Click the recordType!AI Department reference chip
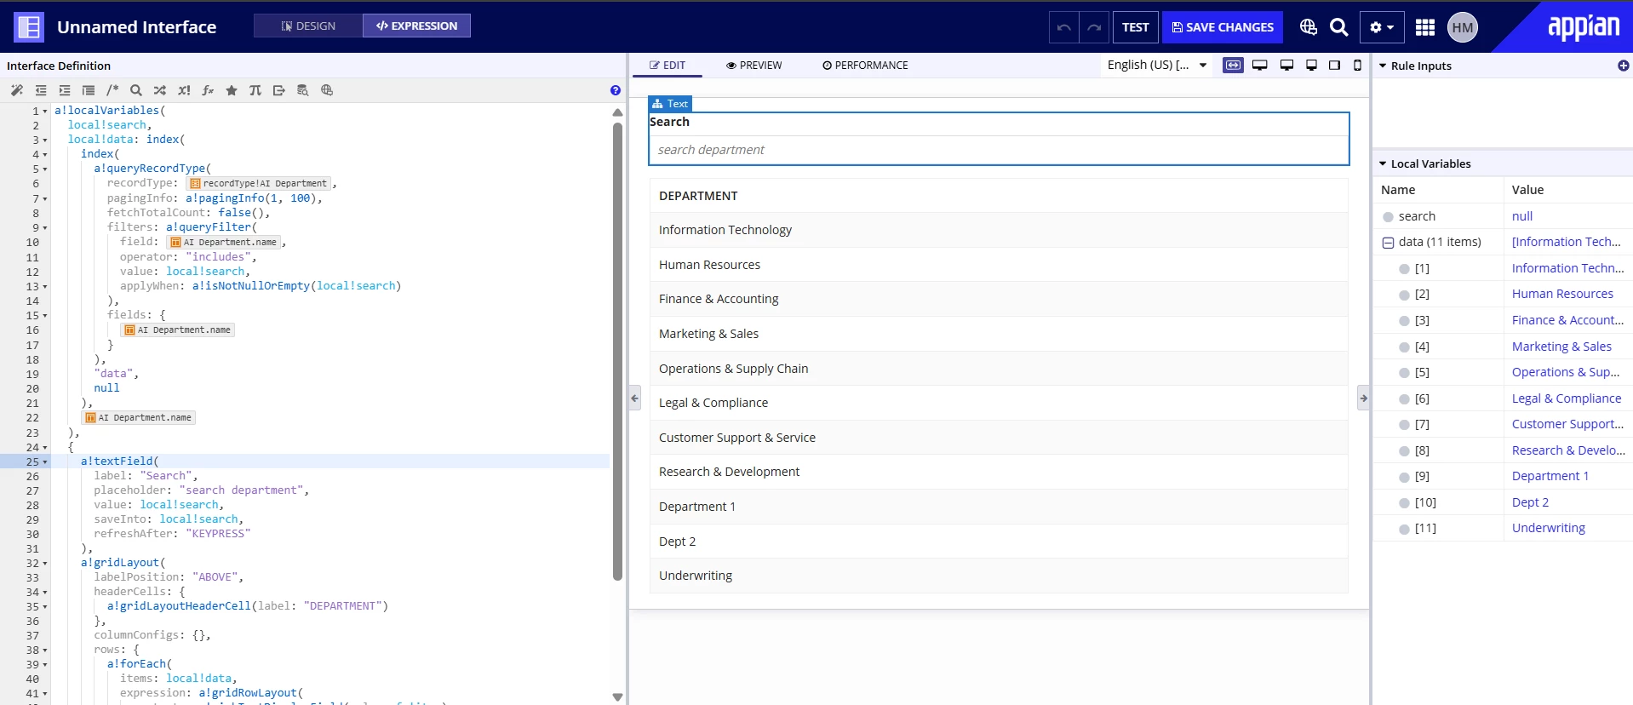1633x705 pixels. [x=258, y=183]
